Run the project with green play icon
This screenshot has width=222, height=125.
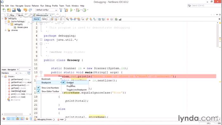(71, 10)
